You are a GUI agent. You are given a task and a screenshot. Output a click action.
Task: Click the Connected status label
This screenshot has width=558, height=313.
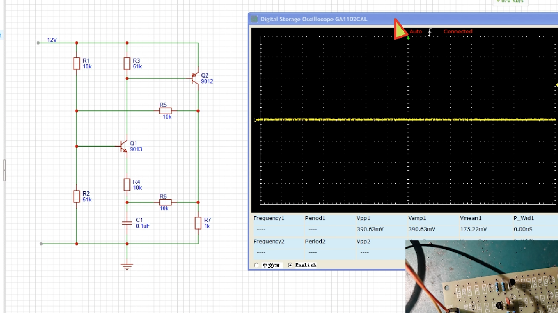point(458,32)
